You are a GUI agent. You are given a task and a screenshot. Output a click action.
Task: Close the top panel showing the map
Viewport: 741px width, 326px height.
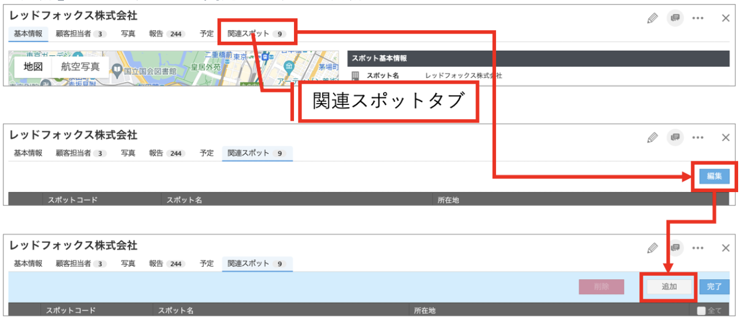pos(726,18)
